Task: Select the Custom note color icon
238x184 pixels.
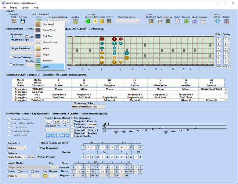Action: click(x=102, y=21)
